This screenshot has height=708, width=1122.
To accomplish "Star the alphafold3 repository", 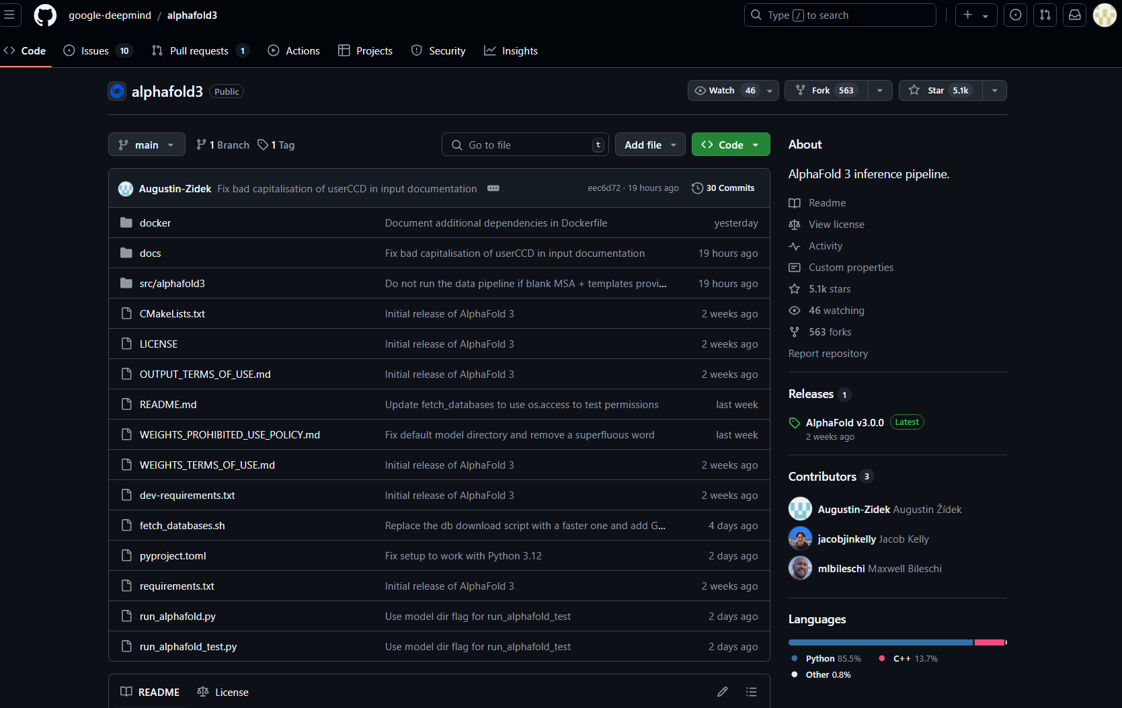I will tap(940, 91).
